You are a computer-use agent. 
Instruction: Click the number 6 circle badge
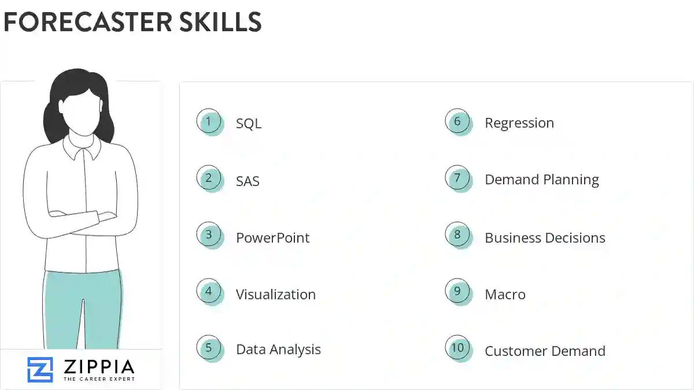[x=457, y=121]
